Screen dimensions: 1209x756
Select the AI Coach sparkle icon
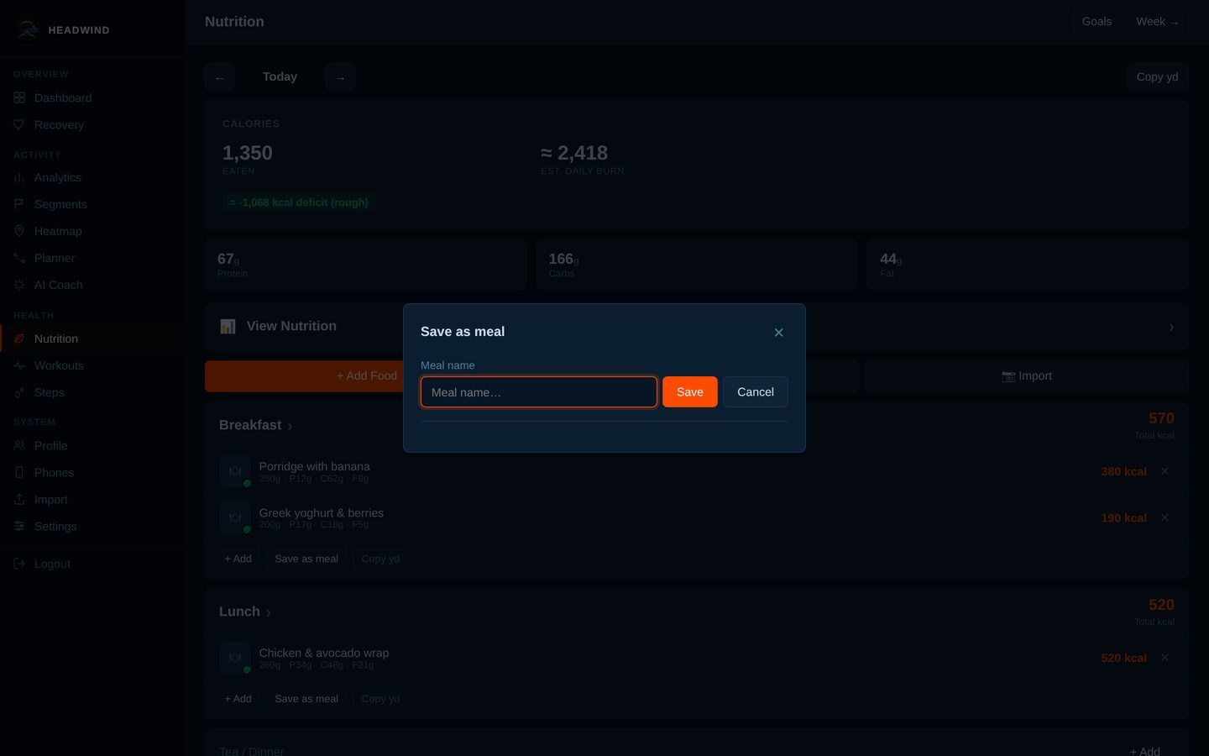pos(19,285)
